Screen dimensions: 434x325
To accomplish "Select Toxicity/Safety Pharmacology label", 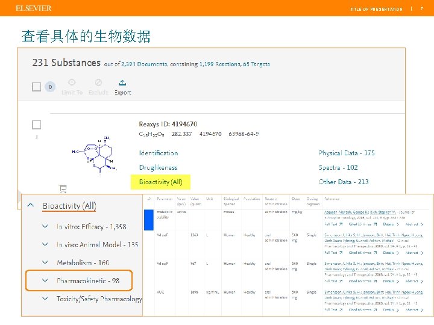I will click(99, 299).
